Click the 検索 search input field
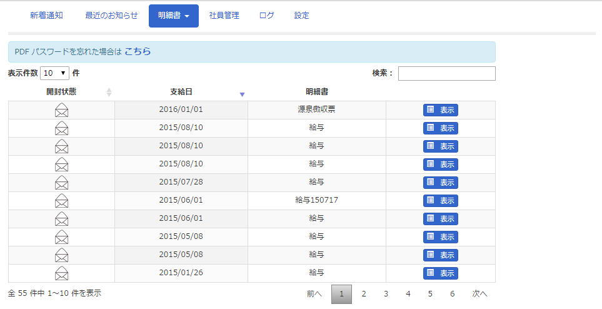 446,73
